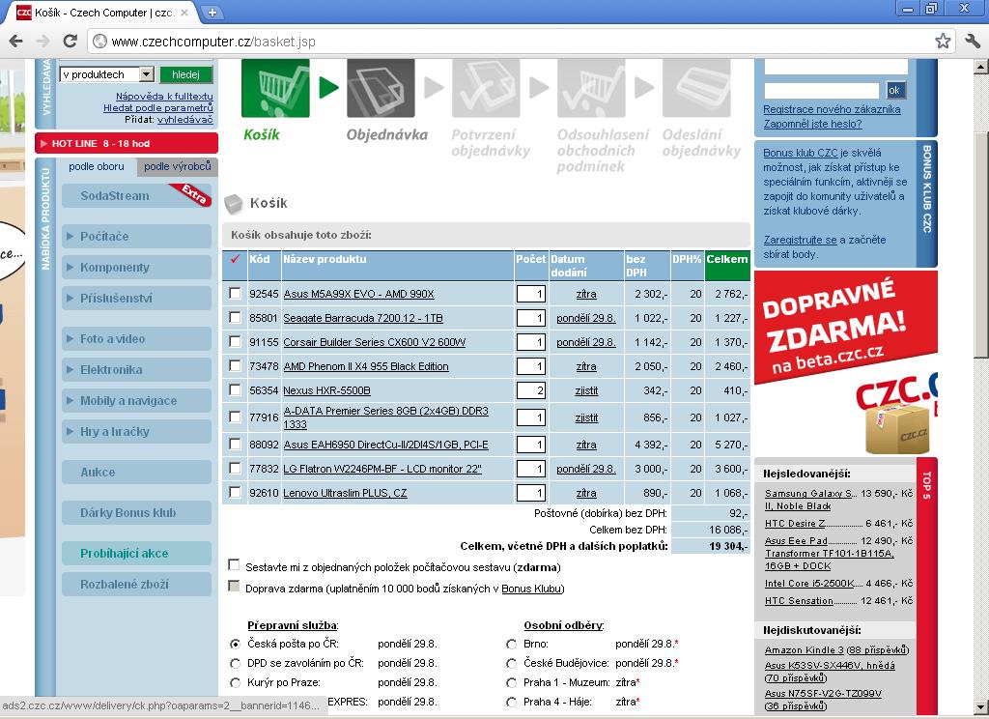989x719 pixels.
Task: Open Registrace nového zákazníka link
Action: point(832,109)
